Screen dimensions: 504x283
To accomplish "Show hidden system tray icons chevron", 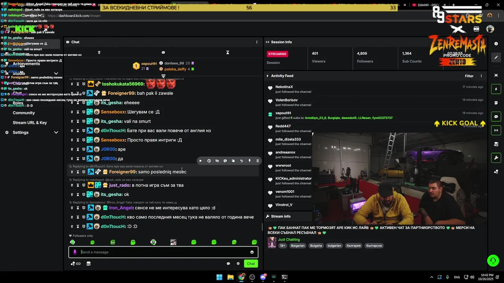I will [432, 277].
